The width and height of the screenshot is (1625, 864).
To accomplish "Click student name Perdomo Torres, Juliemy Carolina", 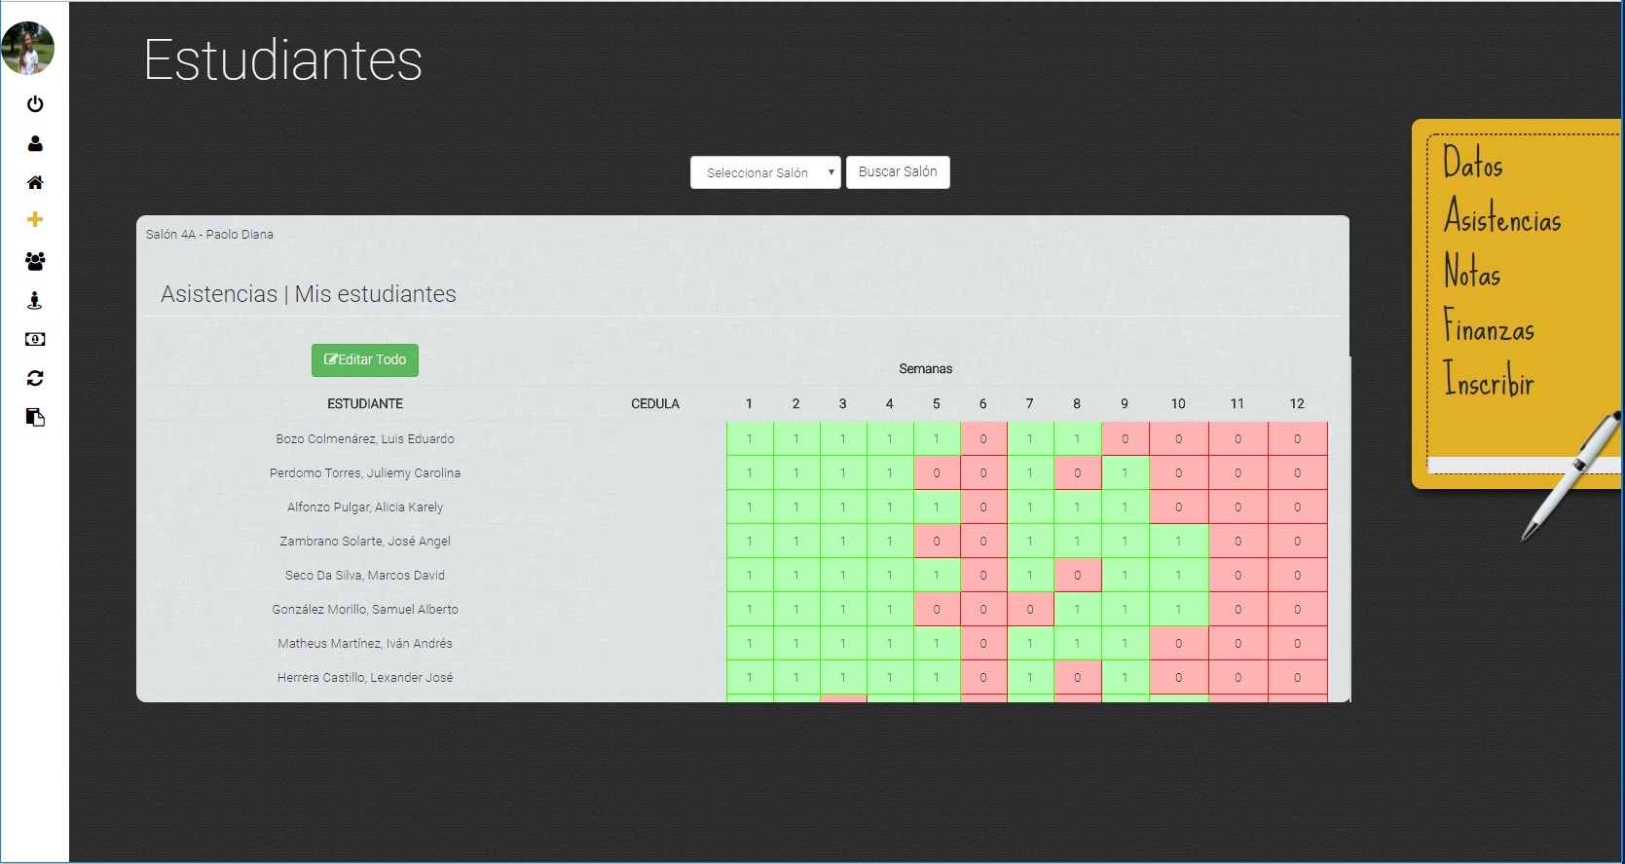I will click(x=365, y=473).
